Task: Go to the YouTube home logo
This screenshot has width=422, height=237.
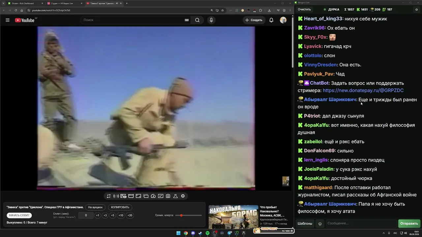Action: 25,20
